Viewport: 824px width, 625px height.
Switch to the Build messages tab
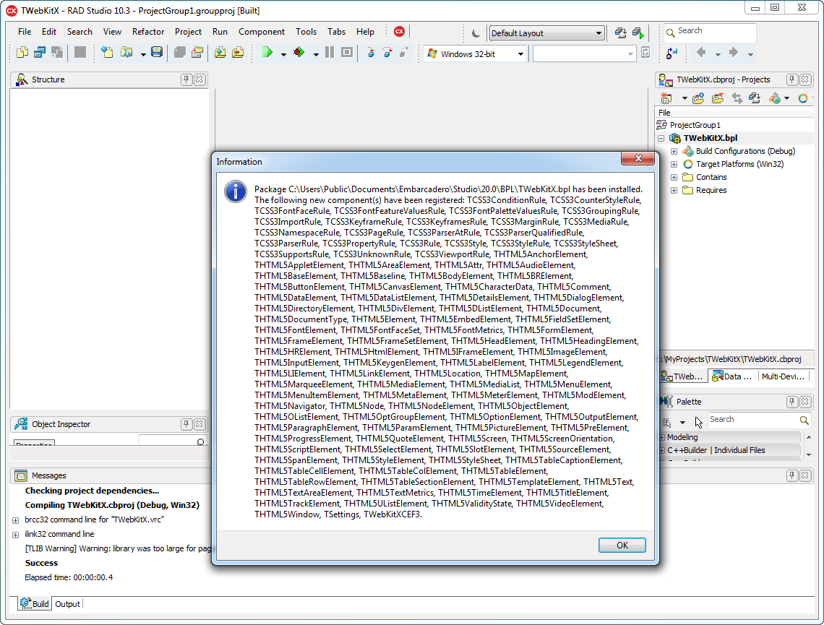35,604
